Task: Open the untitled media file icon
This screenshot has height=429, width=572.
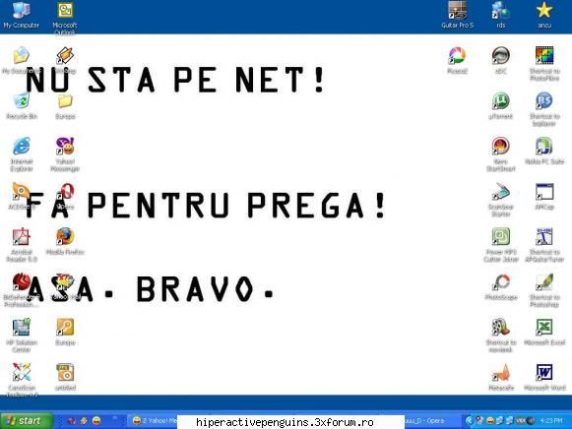Action: (x=65, y=377)
